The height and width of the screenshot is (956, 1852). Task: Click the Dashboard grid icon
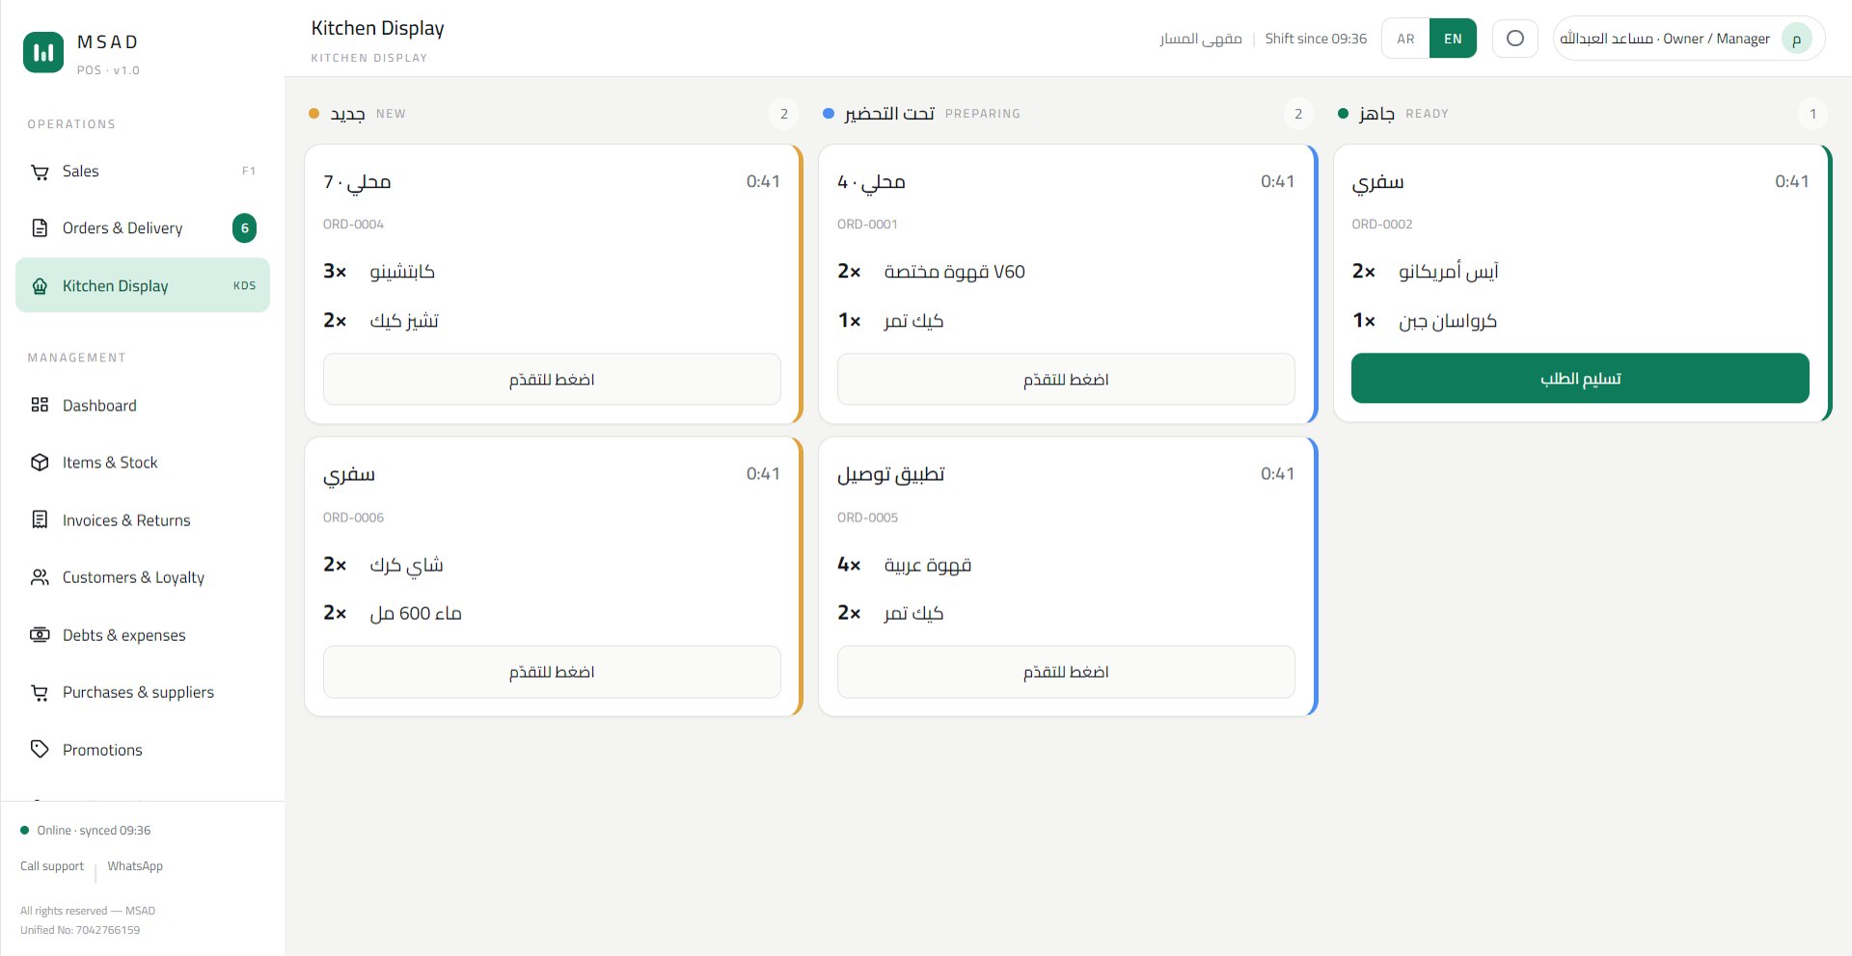click(x=40, y=405)
